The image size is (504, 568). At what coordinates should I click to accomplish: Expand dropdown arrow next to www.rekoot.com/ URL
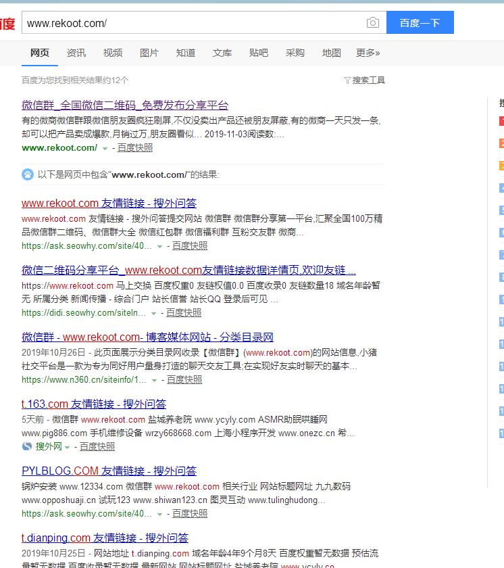105,148
